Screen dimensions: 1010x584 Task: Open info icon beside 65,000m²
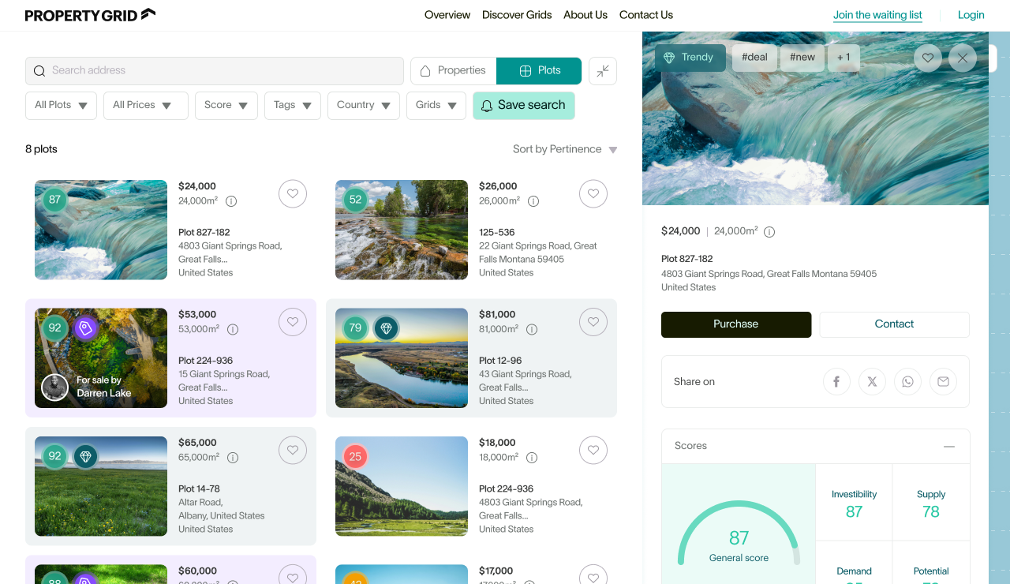click(x=233, y=458)
